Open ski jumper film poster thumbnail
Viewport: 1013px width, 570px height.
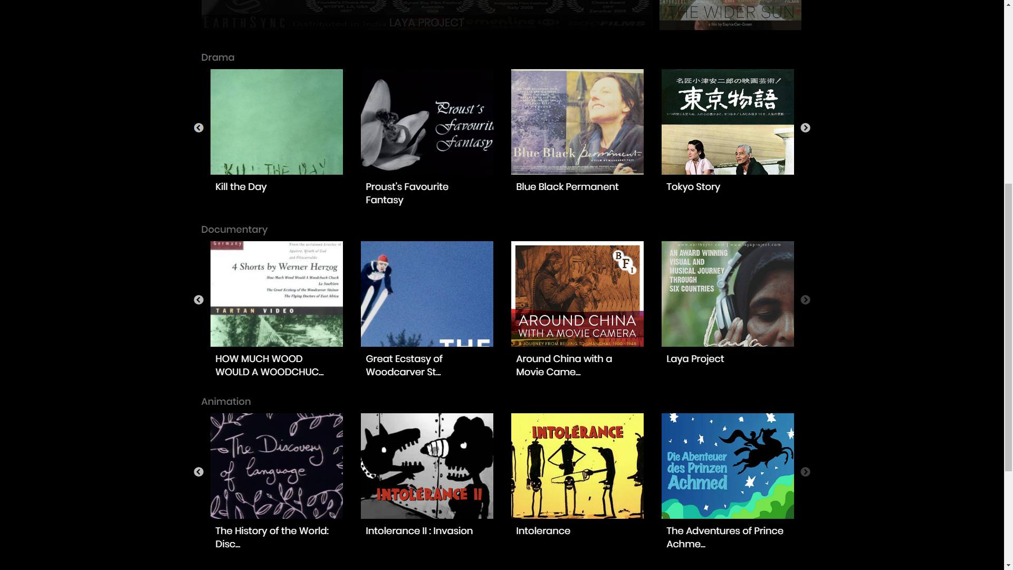point(427,294)
